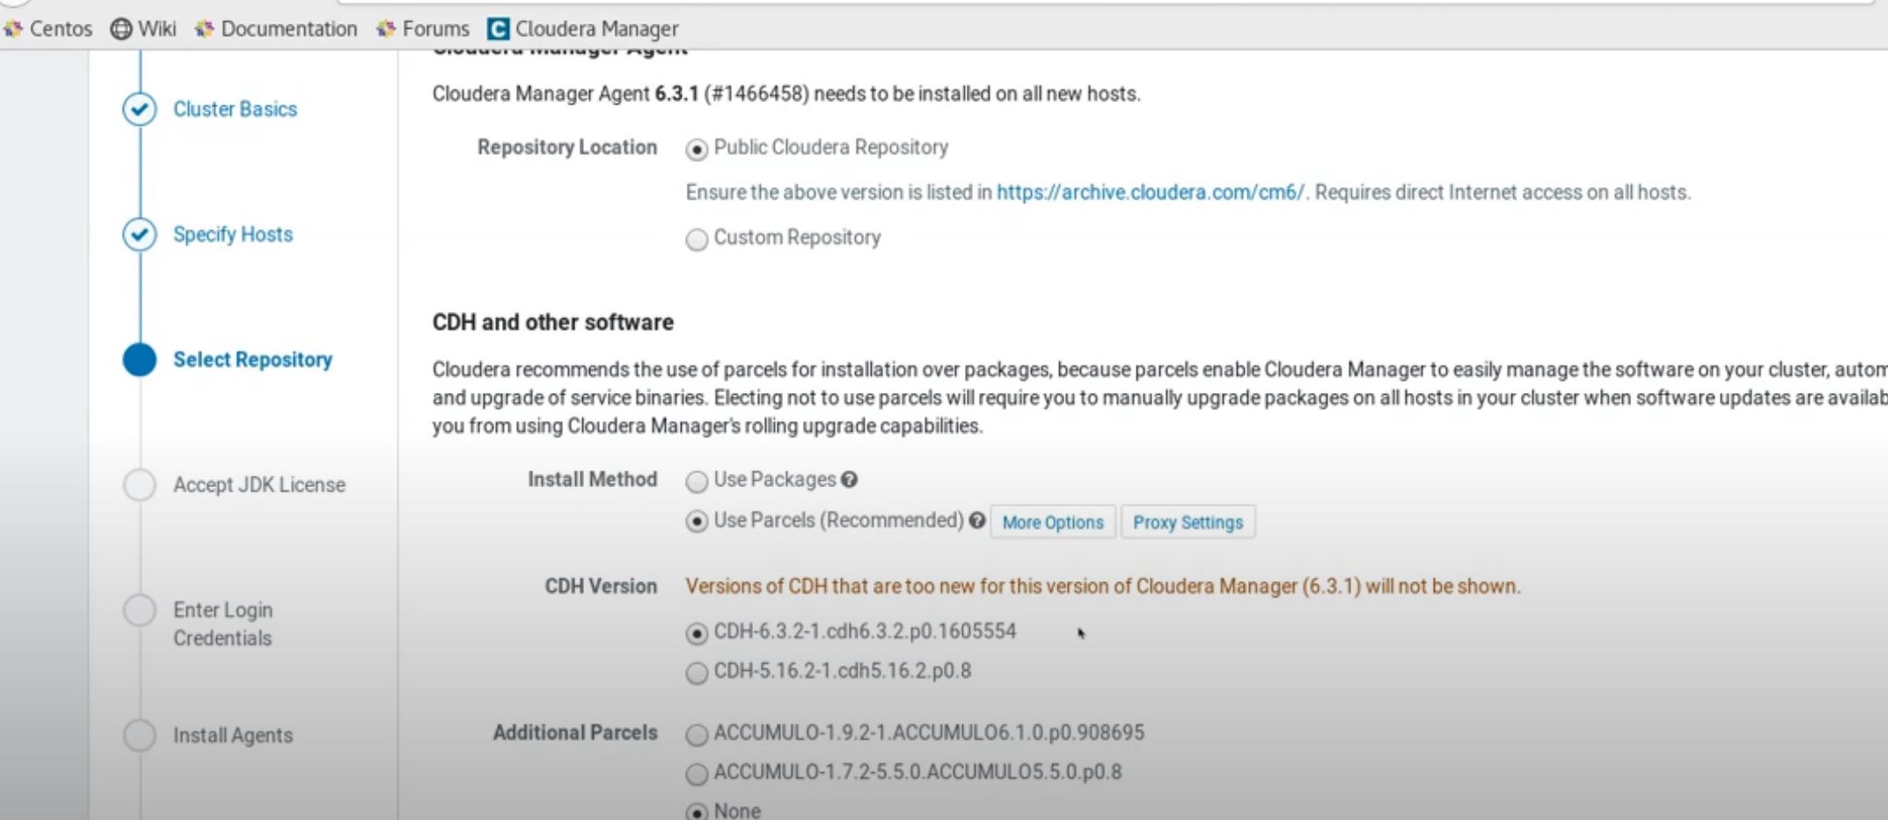Click the CDH Version warning text

1103,586
